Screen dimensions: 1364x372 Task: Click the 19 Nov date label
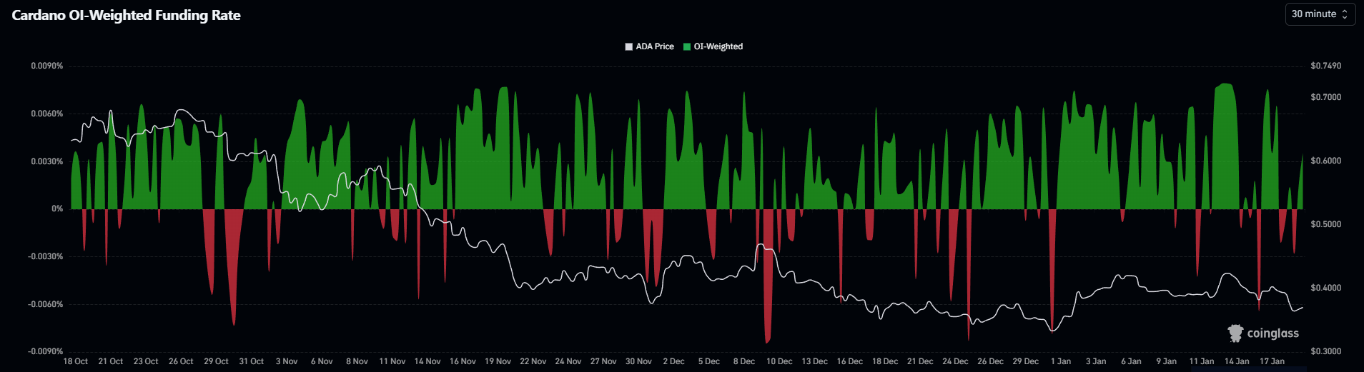click(498, 361)
